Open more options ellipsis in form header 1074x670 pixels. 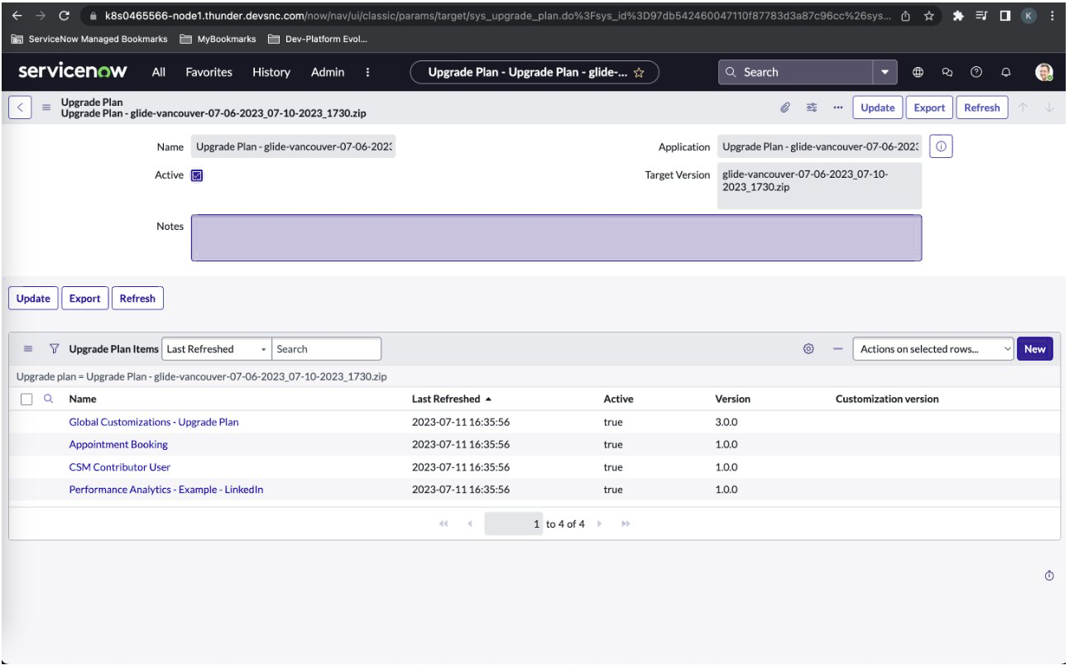pos(837,108)
